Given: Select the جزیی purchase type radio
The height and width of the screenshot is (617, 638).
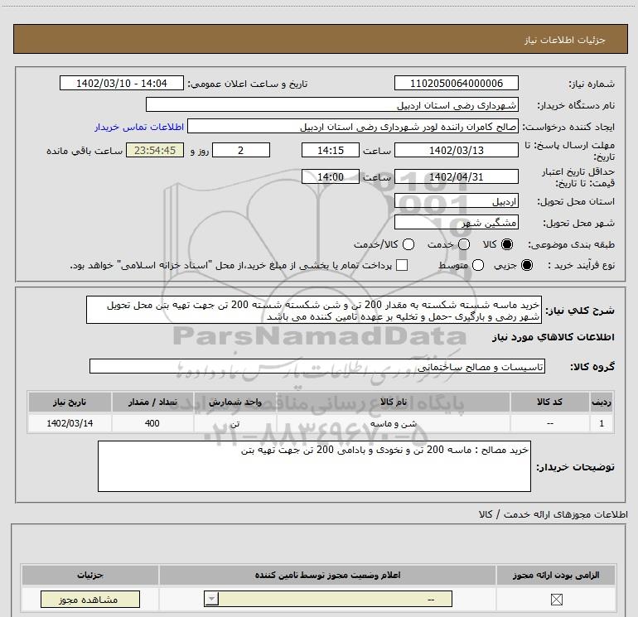Looking at the screenshot, I should (x=526, y=266).
